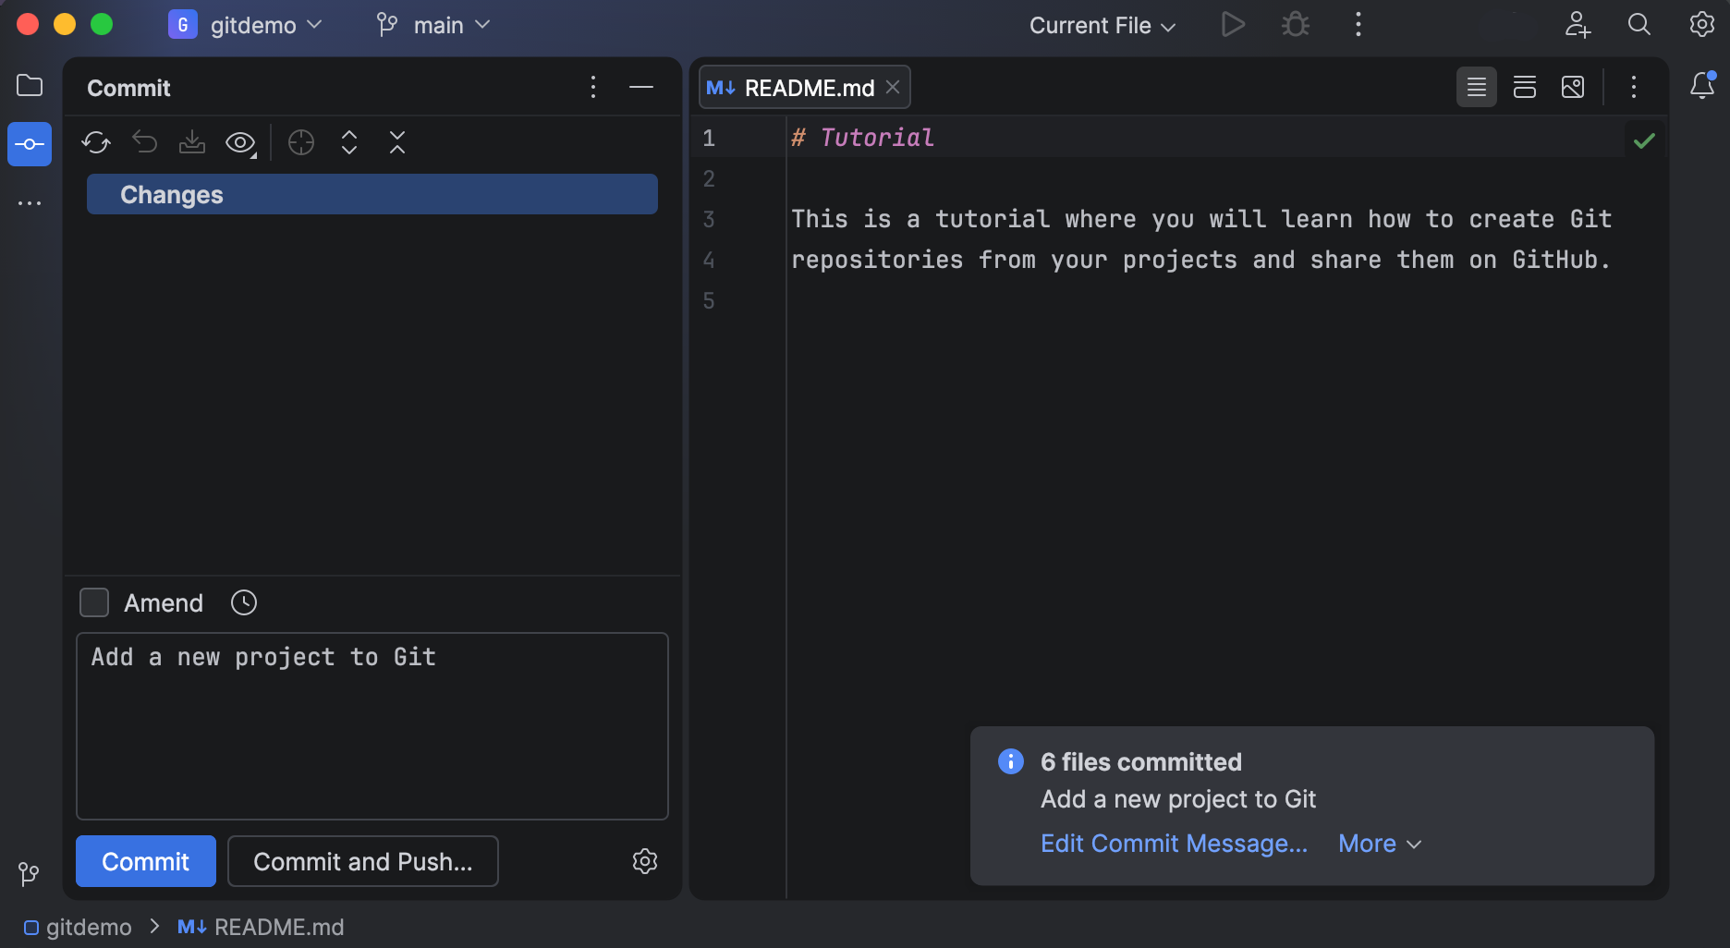Viewport: 1730px width, 948px height.
Task: Open the gitdemo project dropdown
Action: (x=245, y=25)
